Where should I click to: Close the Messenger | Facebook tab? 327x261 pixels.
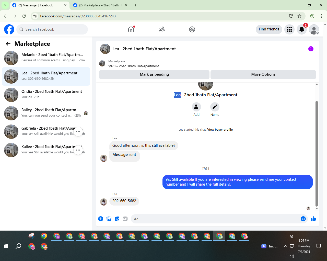(65, 5)
